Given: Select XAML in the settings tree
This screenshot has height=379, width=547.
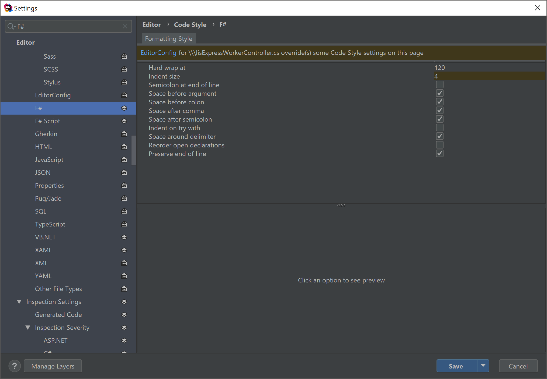Looking at the screenshot, I should pyautogui.click(x=43, y=250).
